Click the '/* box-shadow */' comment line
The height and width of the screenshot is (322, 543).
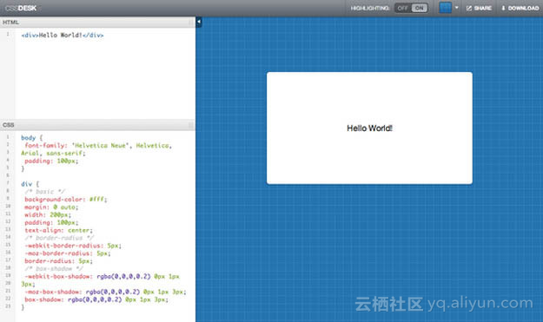pyautogui.click(x=54, y=269)
